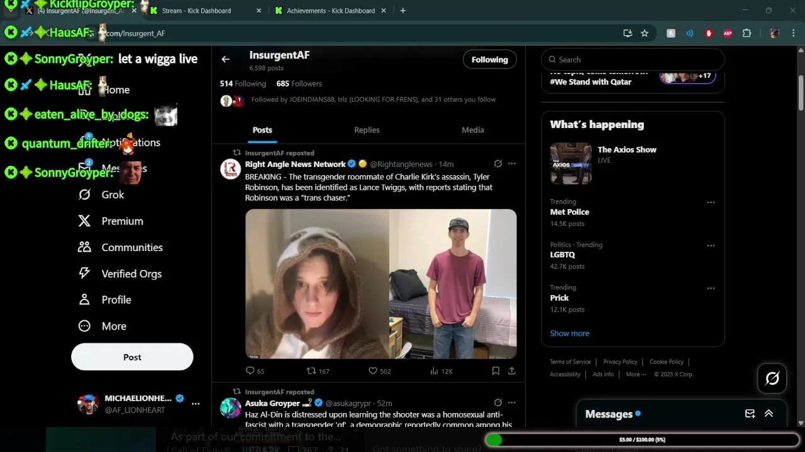Click the ABP Adblock extension icon
The height and width of the screenshot is (452, 805).
tap(728, 33)
